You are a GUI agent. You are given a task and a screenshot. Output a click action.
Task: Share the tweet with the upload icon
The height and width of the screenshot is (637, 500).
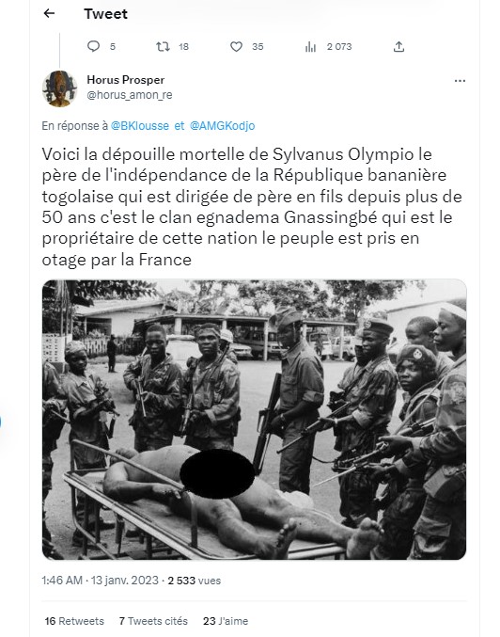pos(398,47)
